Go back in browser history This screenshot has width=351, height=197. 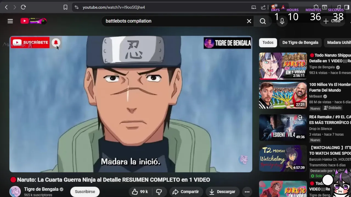pos(6,7)
